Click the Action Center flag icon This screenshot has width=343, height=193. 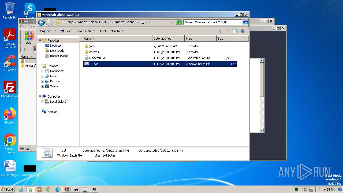318,190
